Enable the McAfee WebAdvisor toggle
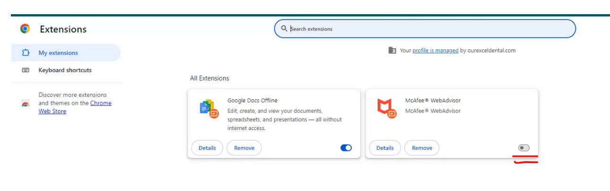 [x=524, y=148]
